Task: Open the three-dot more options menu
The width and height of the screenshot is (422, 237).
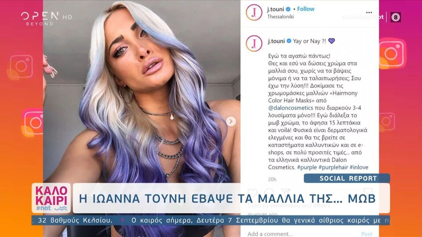Action: [369, 13]
